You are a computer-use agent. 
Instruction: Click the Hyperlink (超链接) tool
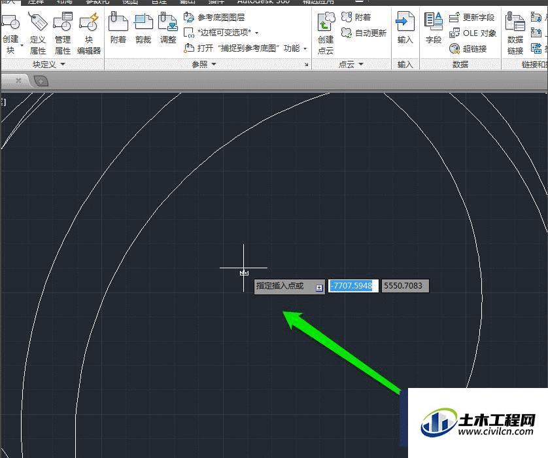[468, 48]
